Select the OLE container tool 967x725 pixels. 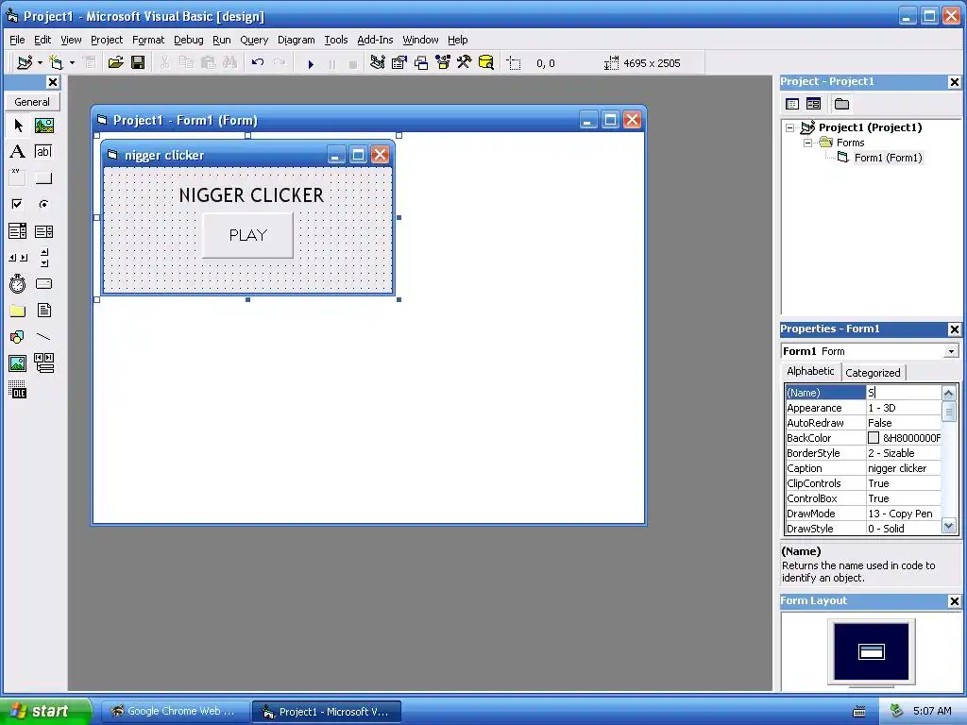[18, 390]
